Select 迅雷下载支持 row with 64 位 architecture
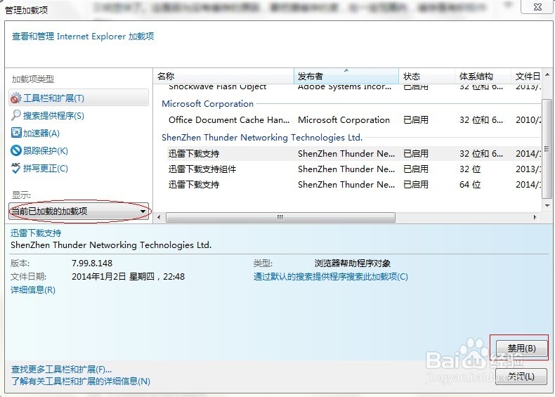The height and width of the screenshot is (397, 555). [354, 185]
